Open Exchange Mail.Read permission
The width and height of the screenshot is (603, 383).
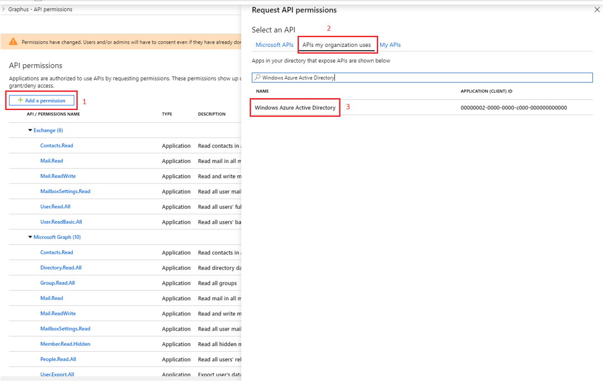(x=51, y=161)
